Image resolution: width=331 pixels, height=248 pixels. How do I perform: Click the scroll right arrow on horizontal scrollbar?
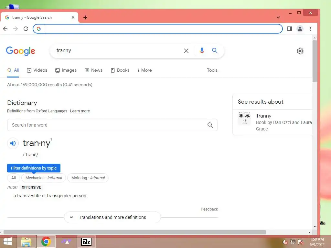pyautogui.click(x=309, y=232)
